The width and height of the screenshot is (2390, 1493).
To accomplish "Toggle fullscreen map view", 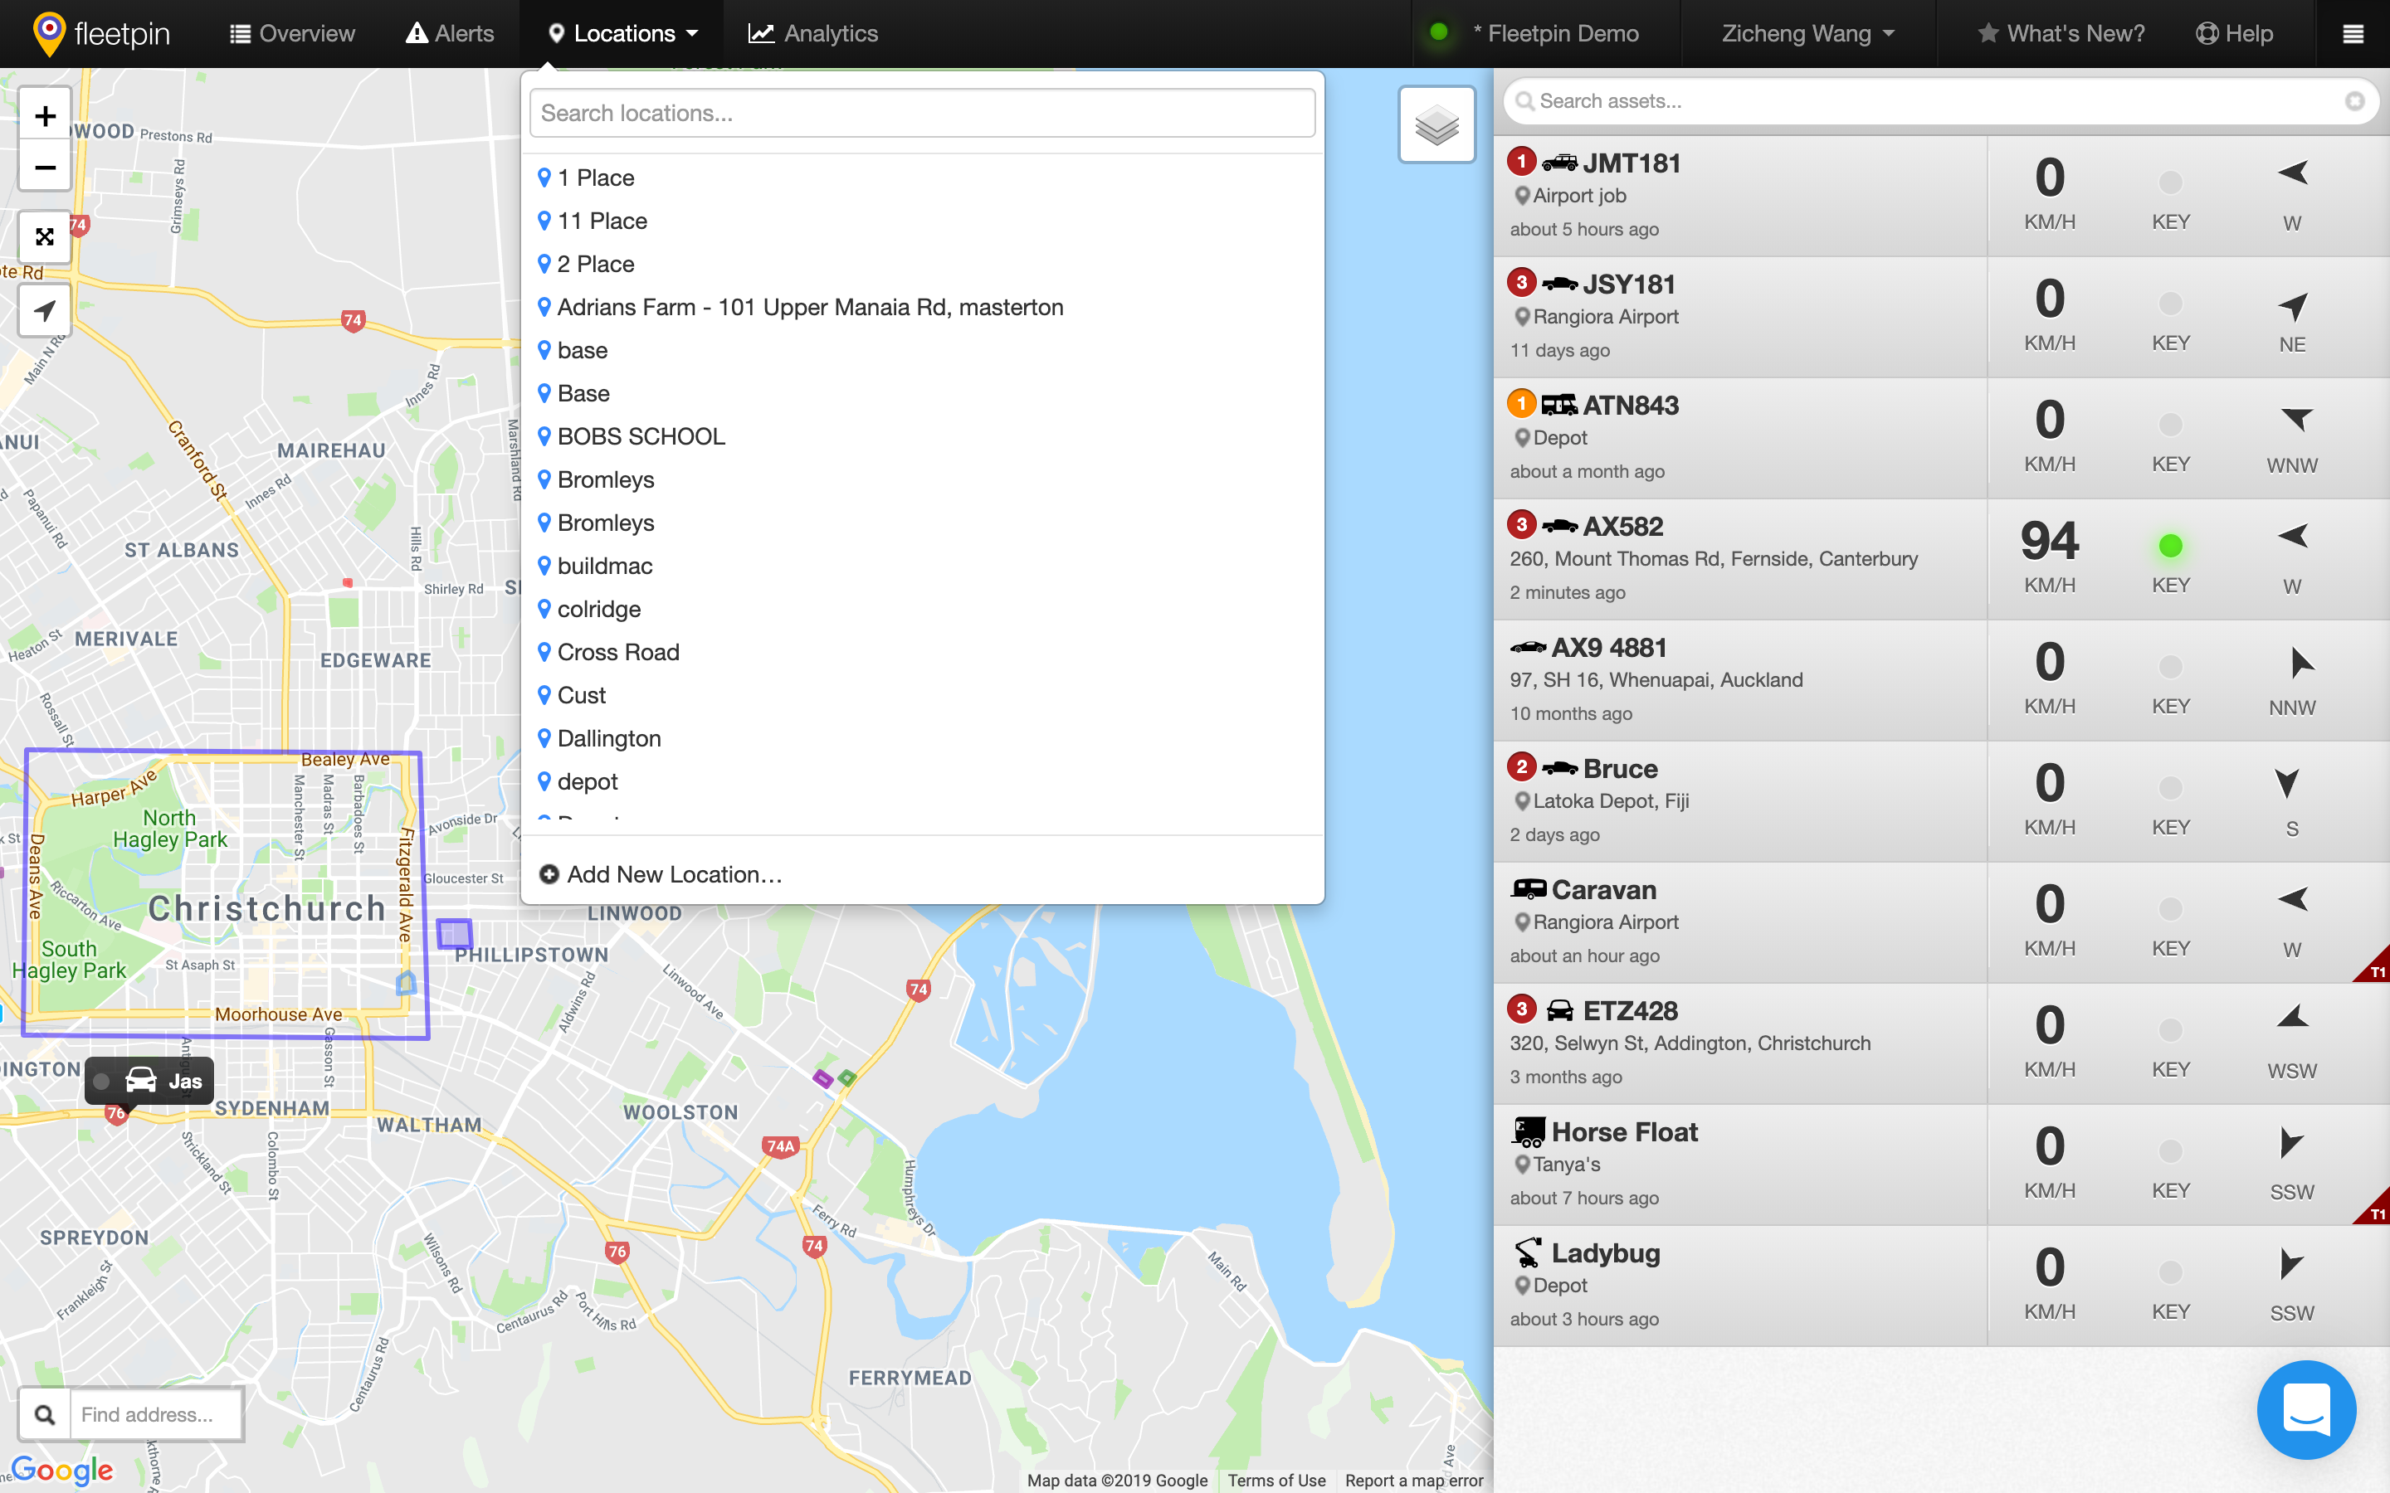I will click(45, 237).
